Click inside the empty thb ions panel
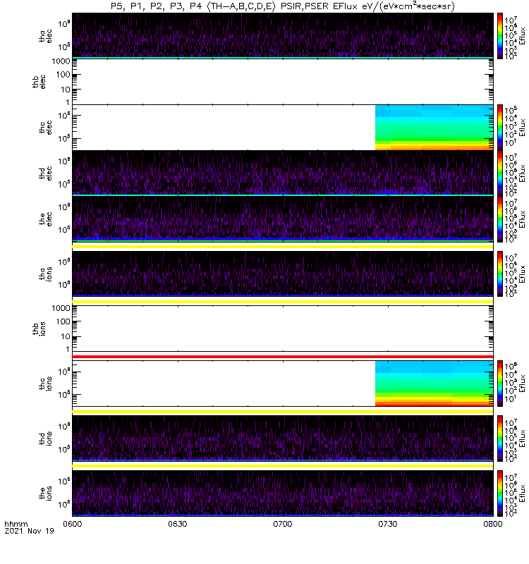This screenshot has width=529, height=564. coord(283,329)
